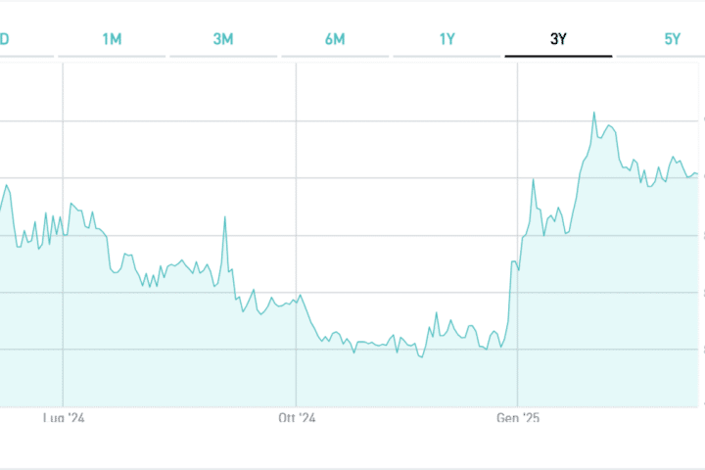This screenshot has height=470, width=705.
Task: Open the 1Y chart view
Action: [446, 39]
